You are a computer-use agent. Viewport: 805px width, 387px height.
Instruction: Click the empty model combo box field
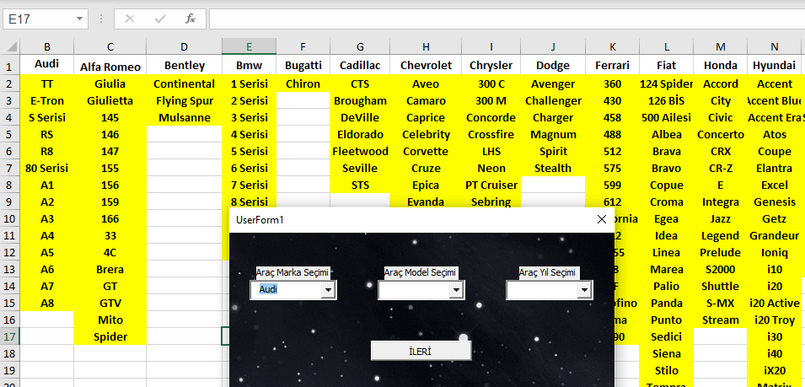[415, 290]
